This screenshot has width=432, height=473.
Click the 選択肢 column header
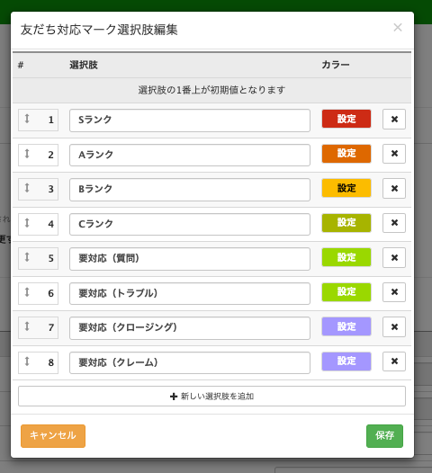[x=84, y=65]
